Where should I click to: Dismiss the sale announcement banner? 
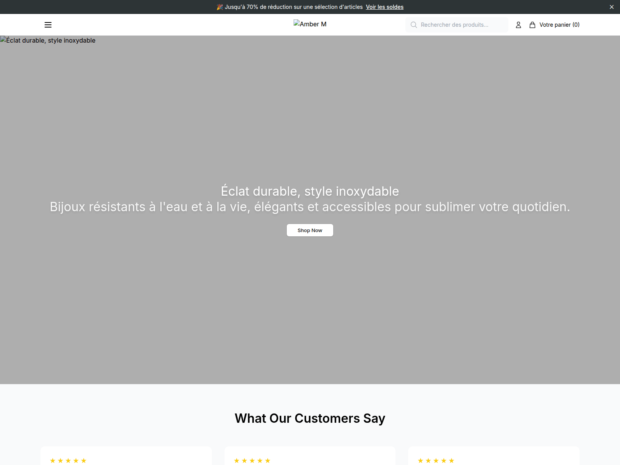611,7
